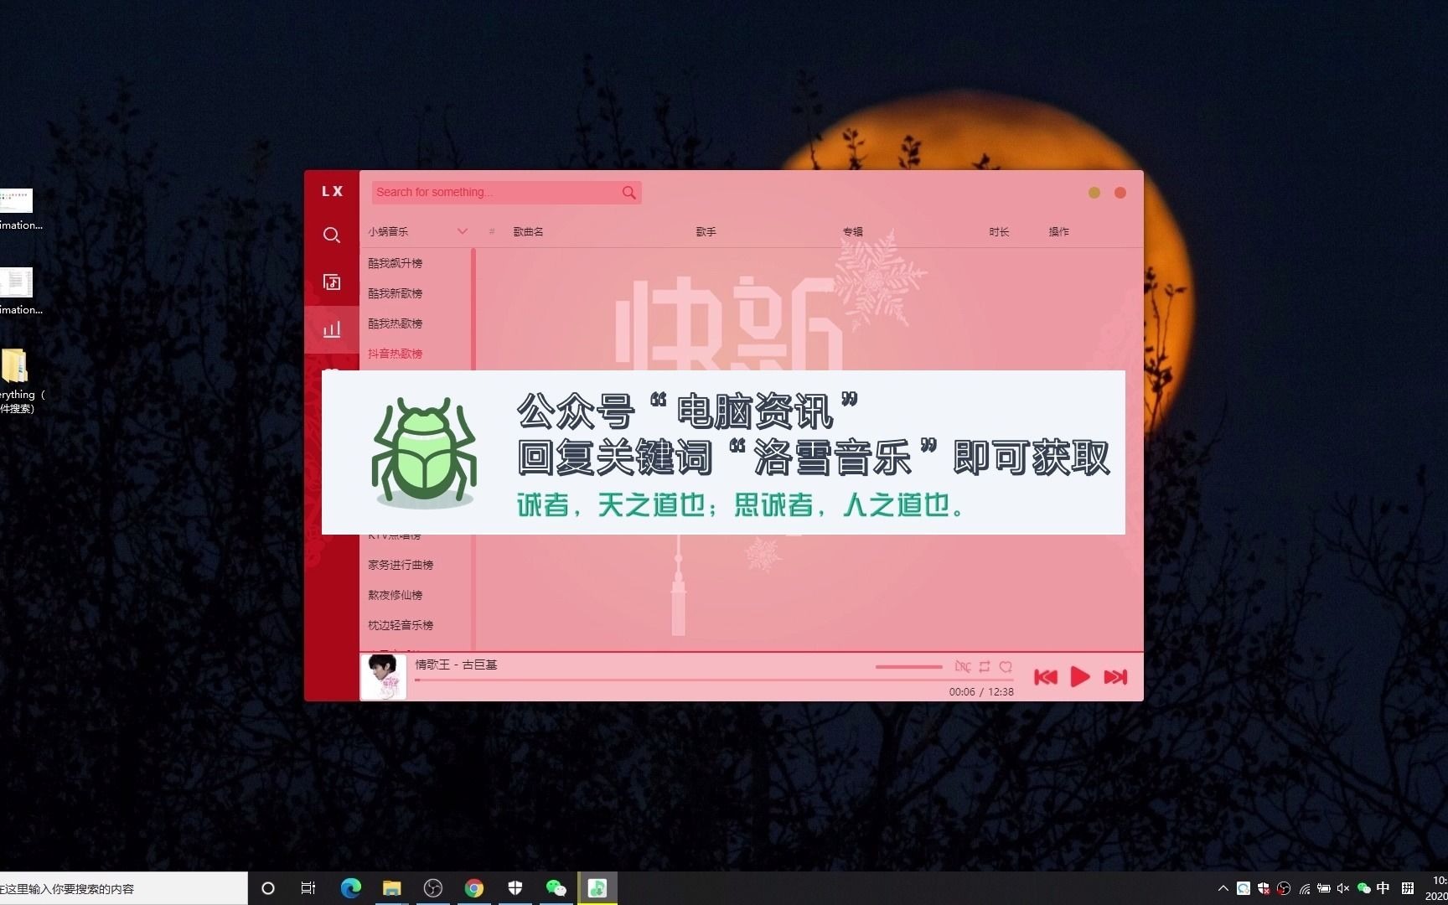Open File Explorer from the taskbar

(391, 888)
